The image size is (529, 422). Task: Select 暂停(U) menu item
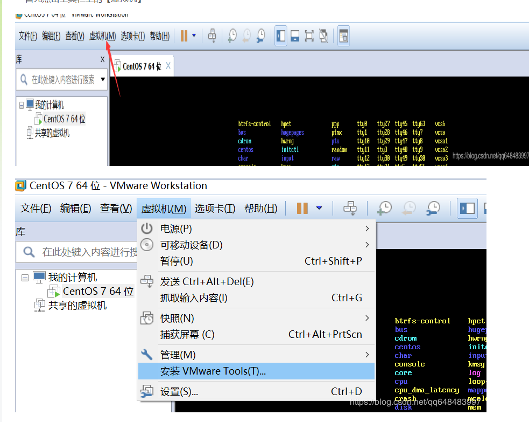(x=256, y=261)
